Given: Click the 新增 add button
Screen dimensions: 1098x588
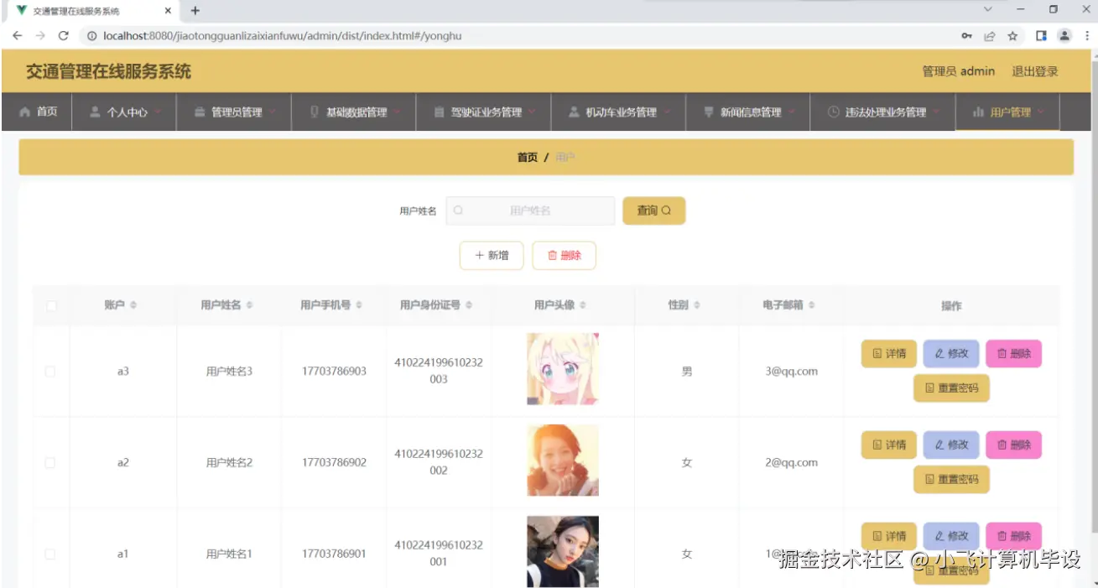Looking at the screenshot, I should click(492, 256).
